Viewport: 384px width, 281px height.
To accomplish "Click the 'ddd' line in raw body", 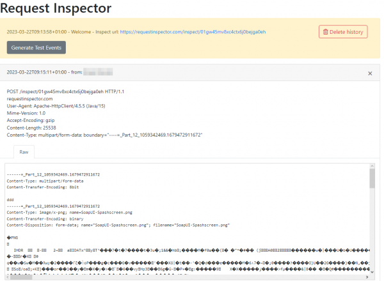I will 11,198.
